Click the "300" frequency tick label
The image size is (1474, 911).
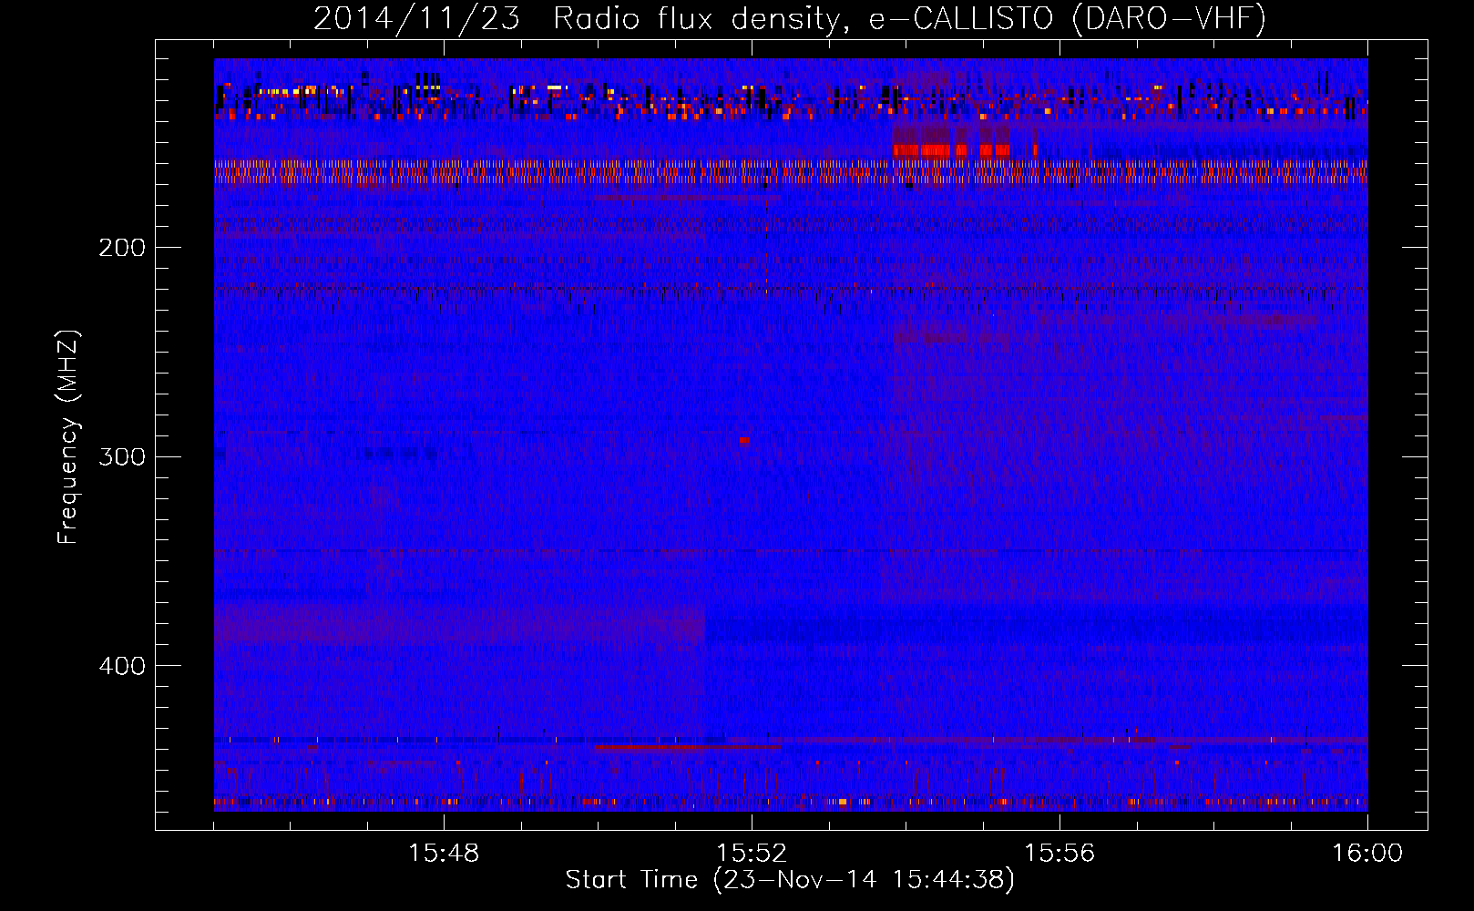(x=121, y=456)
